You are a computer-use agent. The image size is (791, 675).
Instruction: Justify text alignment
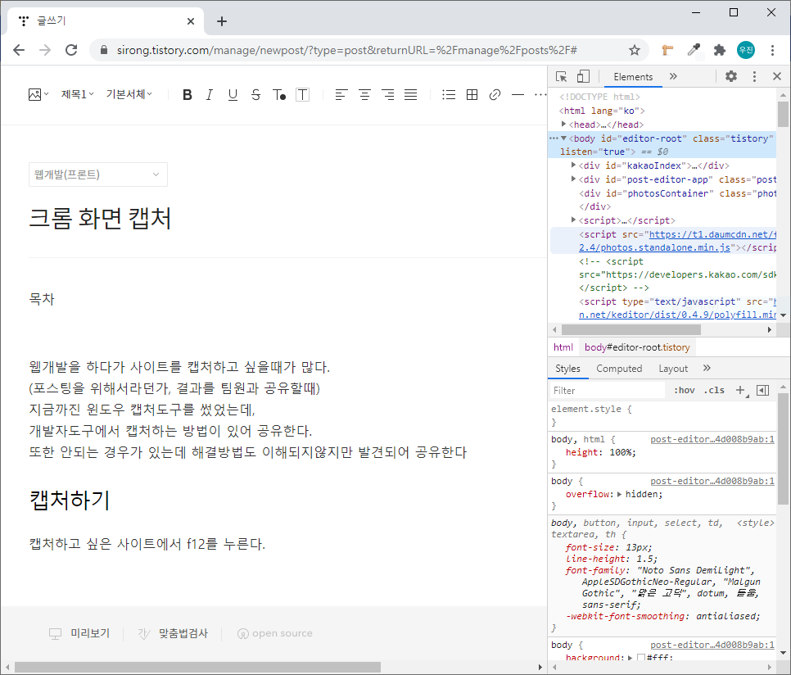tap(410, 94)
